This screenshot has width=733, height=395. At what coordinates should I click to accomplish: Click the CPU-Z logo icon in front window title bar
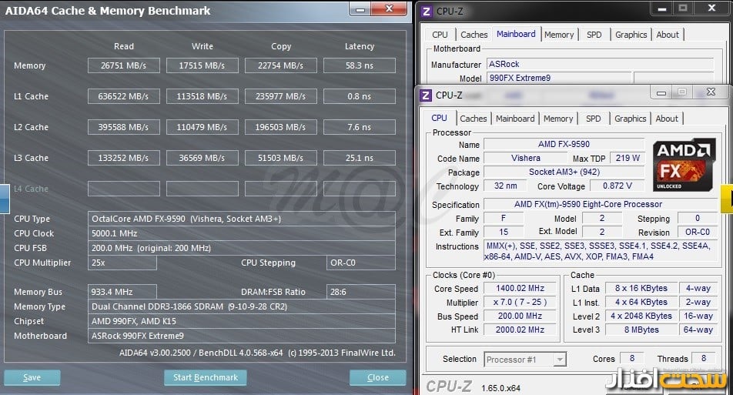(425, 95)
